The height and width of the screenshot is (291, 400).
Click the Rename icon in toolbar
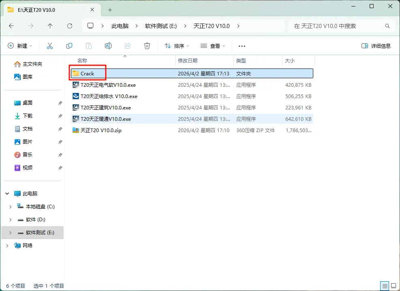pos(108,46)
